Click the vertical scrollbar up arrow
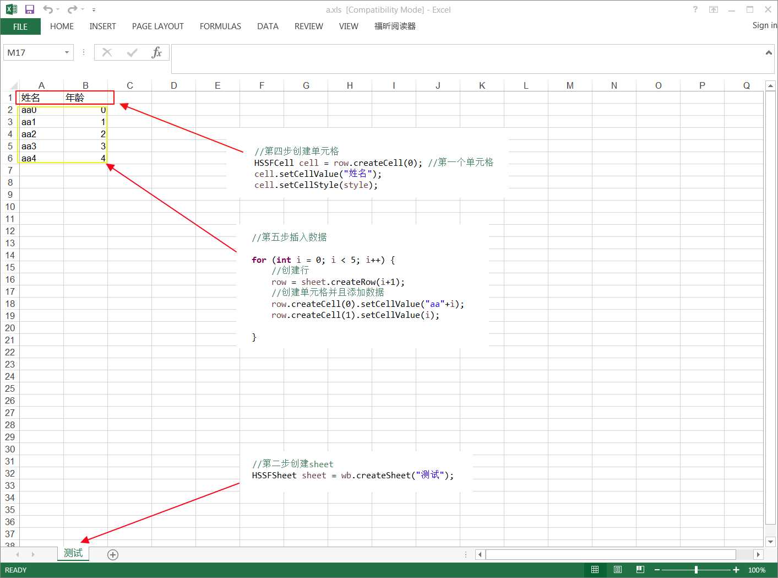Viewport: 778px width, 578px height. (x=770, y=86)
